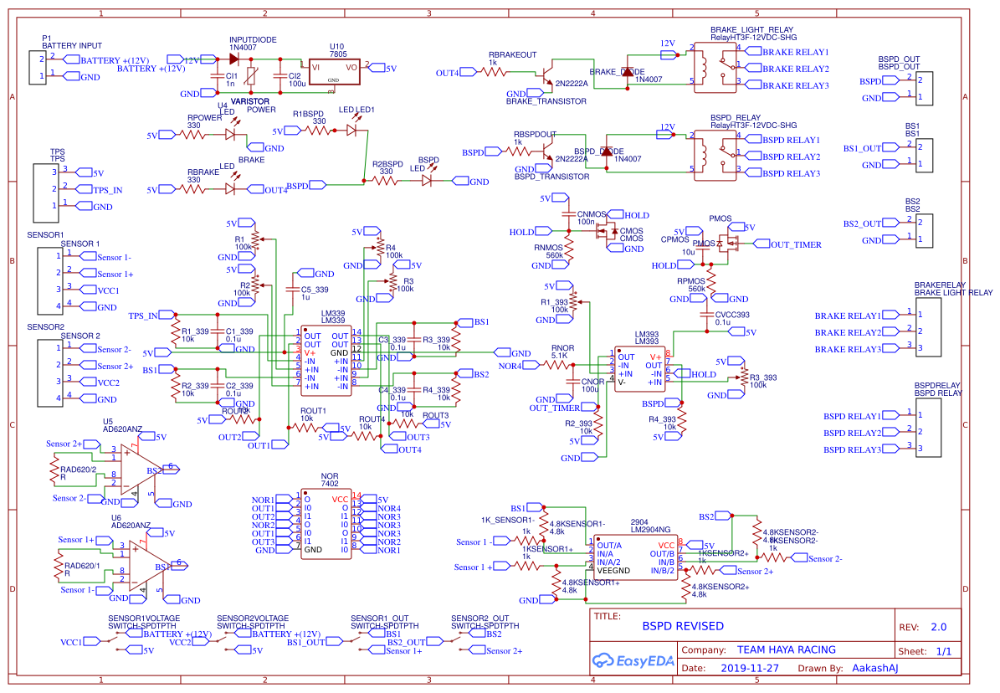The width and height of the screenshot is (1000, 693).
Task: Select the NOR 7402 gate symbol
Action: pos(326,523)
